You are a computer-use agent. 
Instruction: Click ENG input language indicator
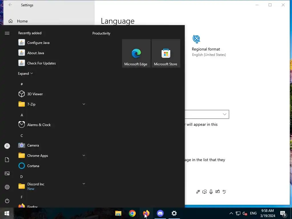(253, 213)
